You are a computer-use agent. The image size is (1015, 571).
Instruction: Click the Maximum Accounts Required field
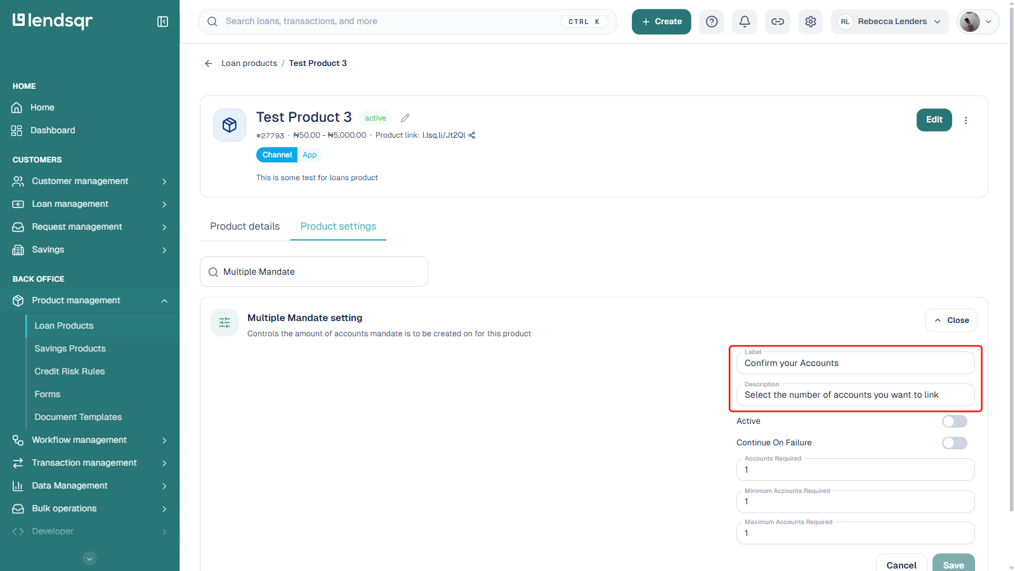(855, 533)
